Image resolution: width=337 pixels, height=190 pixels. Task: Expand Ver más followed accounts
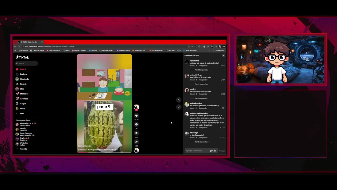tap(22, 149)
